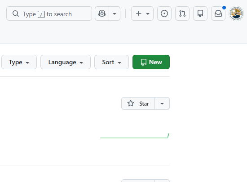Expand the Copilot dropdown arrow
247x182 pixels.
tap(115, 13)
